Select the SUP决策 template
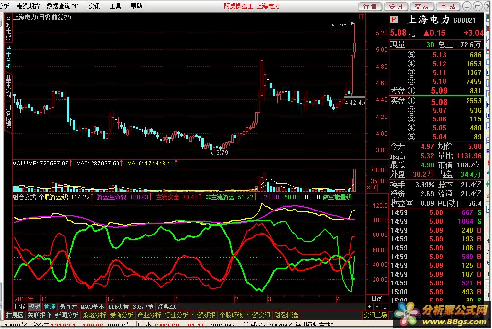This screenshot has width=492, height=329. [x=143, y=306]
